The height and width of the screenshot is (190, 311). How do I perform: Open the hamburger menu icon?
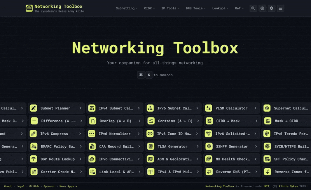[x=280, y=8]
